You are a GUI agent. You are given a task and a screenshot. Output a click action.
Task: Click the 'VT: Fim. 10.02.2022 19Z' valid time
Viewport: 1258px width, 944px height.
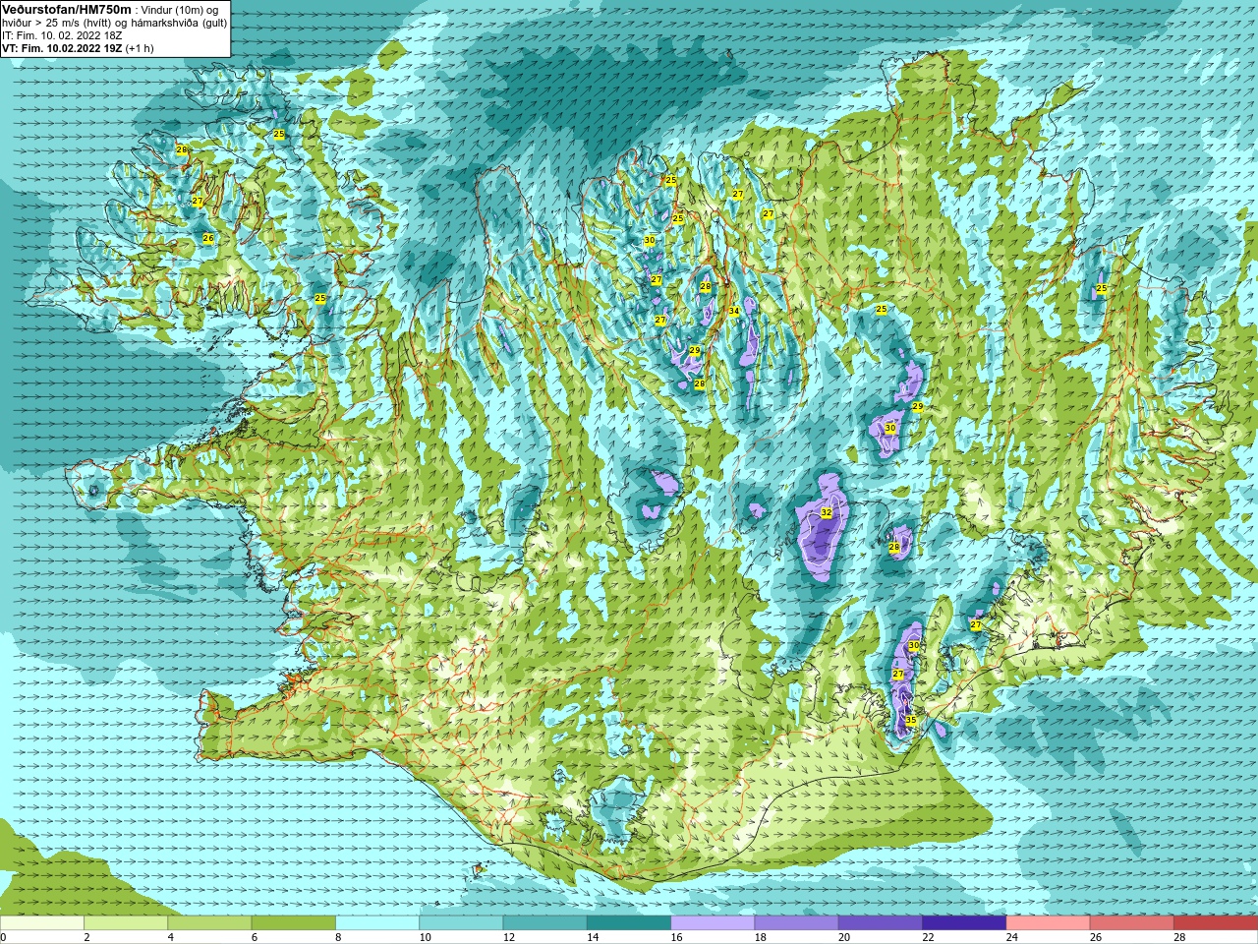[62, 48]
